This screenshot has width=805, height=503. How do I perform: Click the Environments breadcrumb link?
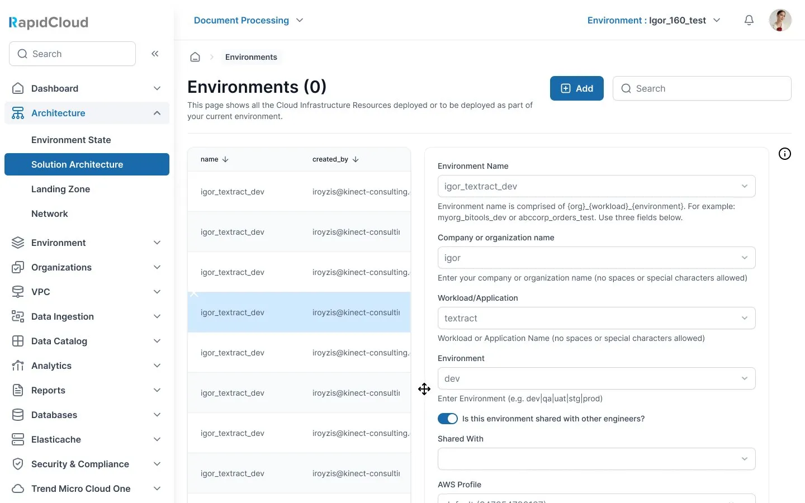pos(251,57)
